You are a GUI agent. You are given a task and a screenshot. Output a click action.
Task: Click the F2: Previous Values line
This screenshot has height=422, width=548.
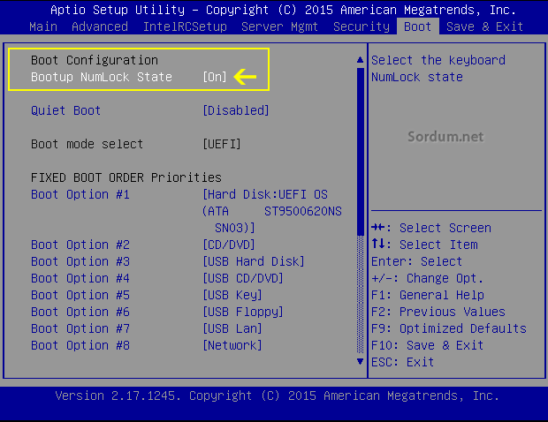[x=438, y=312]
